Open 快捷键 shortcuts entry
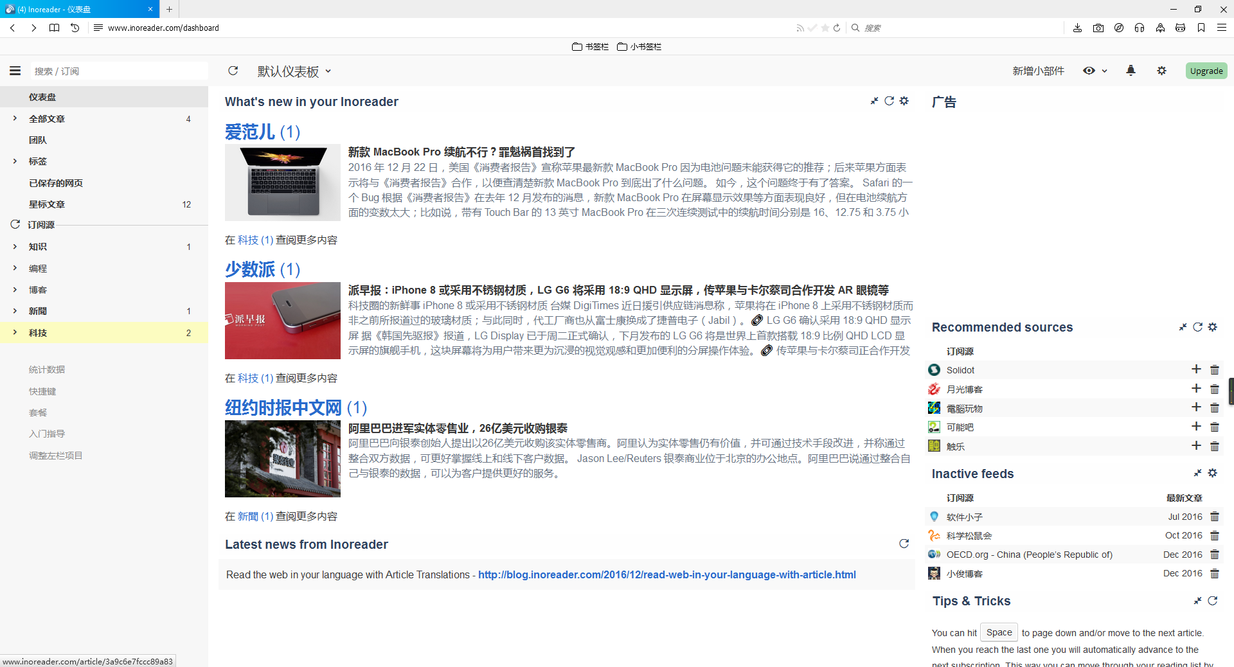 [x=42, y=391]
